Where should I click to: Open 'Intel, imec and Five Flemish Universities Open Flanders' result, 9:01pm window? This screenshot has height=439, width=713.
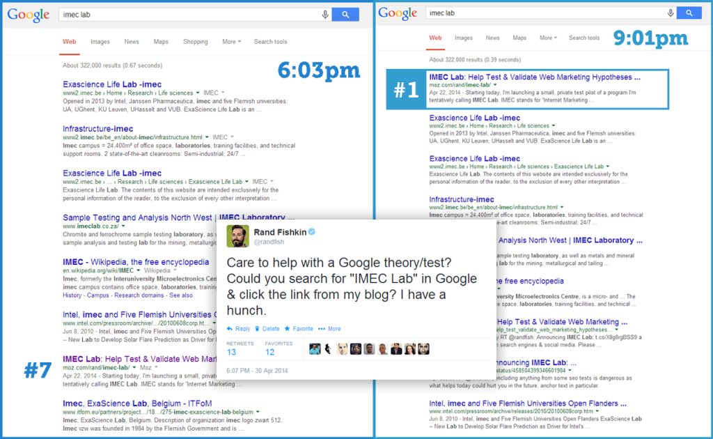tap(528, 403)
